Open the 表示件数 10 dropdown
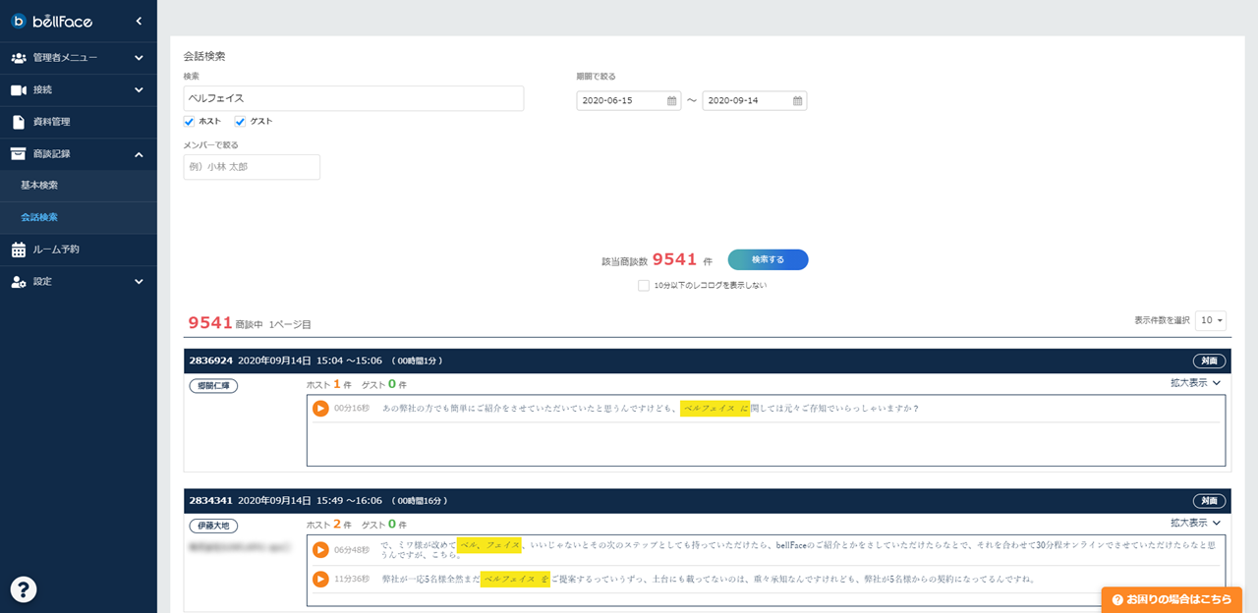The image size is (1258, 613). pyautogui.click(x=1211, y=320)
